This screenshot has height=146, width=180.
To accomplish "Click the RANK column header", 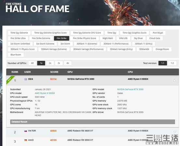I will point(15,72).
